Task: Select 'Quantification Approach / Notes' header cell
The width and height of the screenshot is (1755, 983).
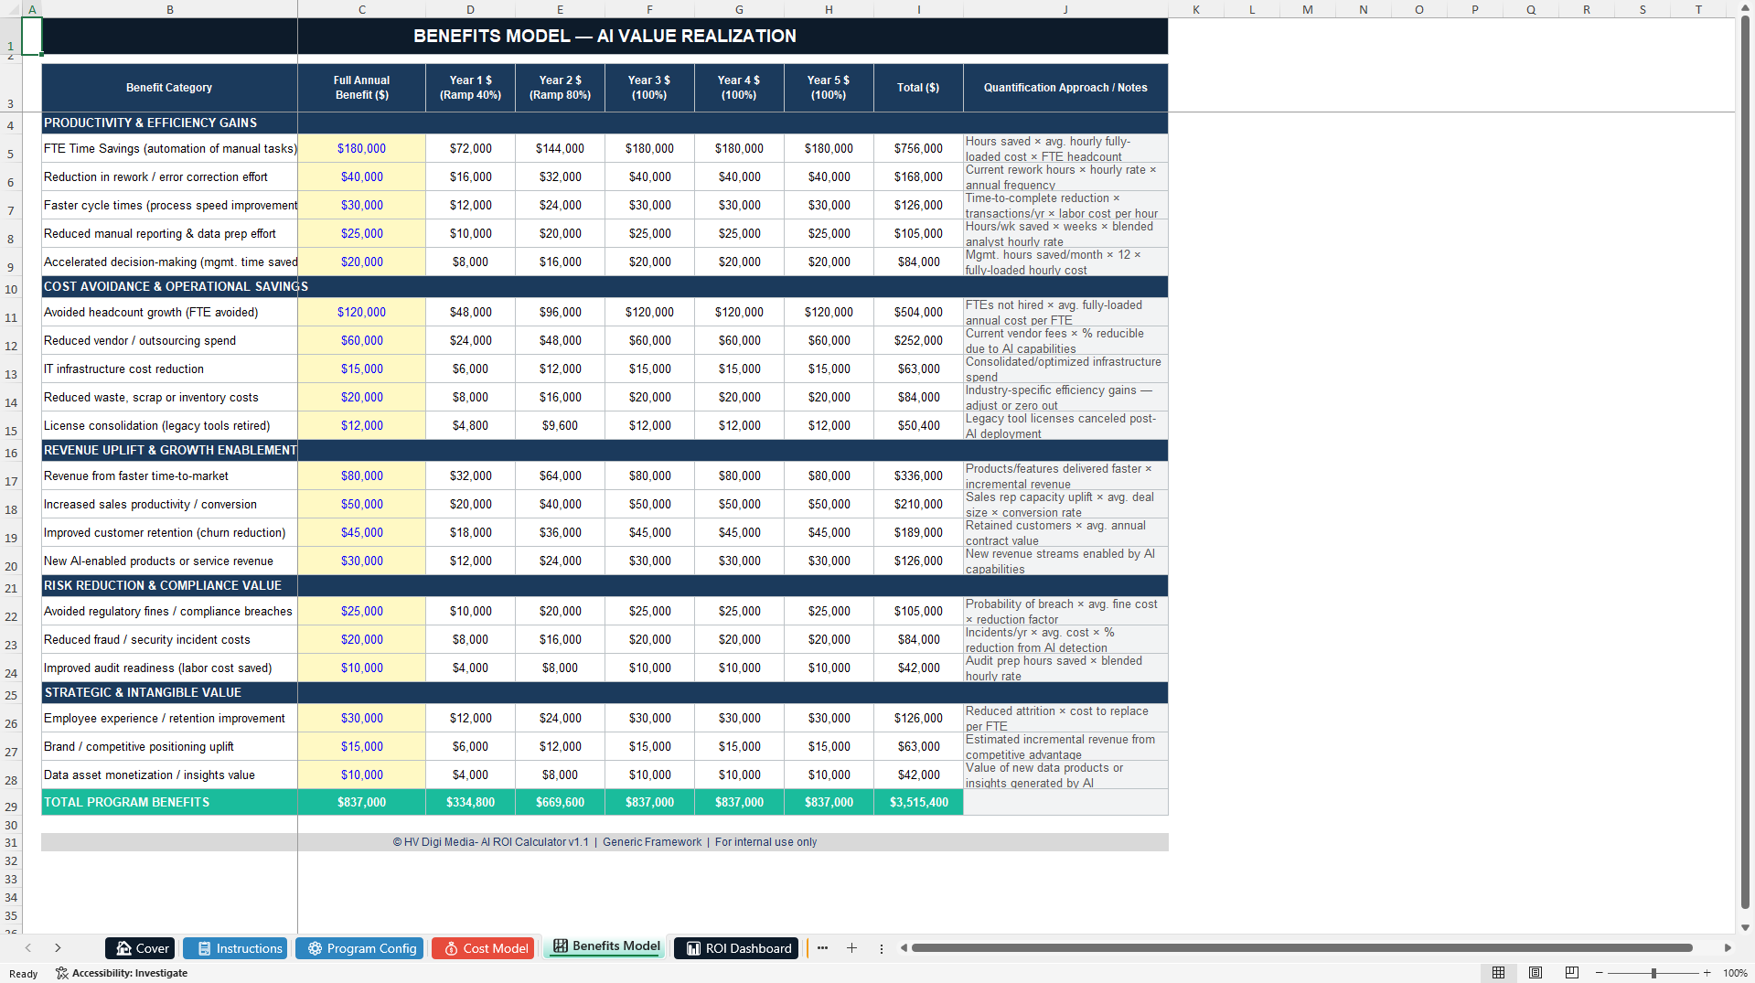Action: pyautogui.click(x=1065, y=88)
